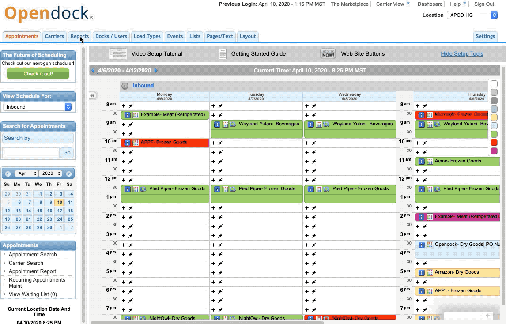Open info for Monday Example- Meat appointment
Screen dimensions: 506x324
[128, 115]
